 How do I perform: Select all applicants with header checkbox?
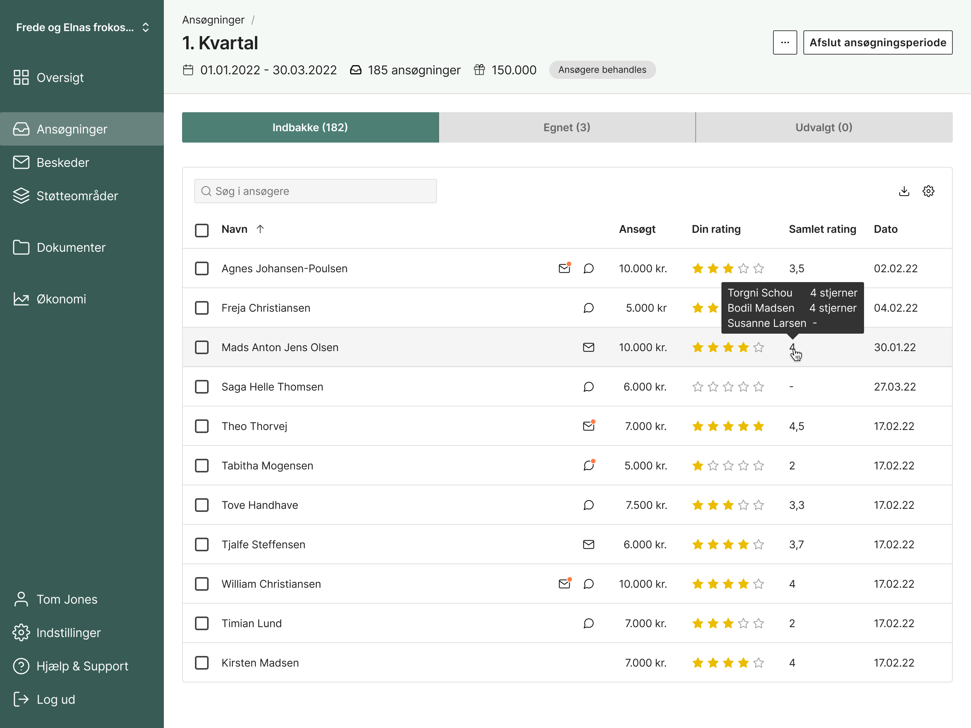(201, 229)
